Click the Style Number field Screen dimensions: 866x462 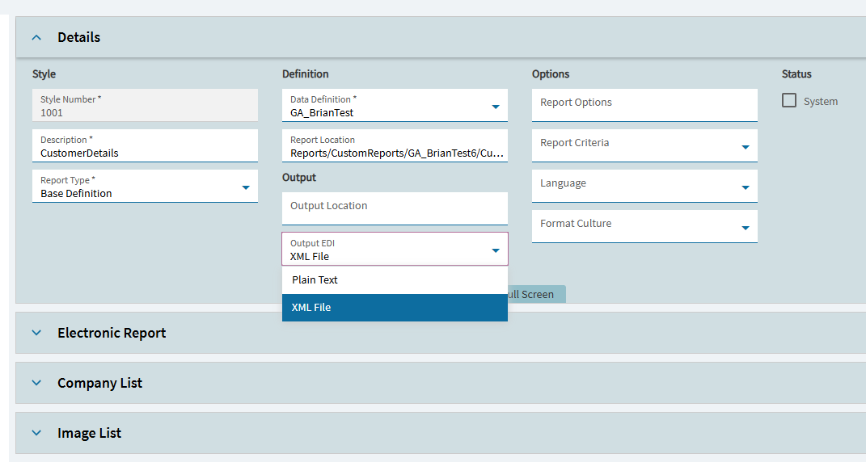[x=145, y=106]
